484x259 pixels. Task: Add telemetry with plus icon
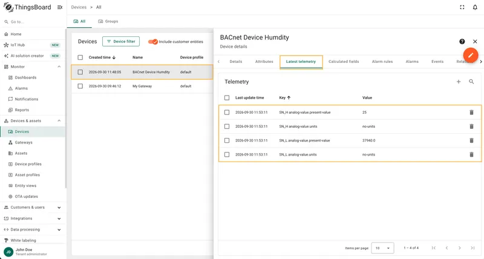coord(459,82)
